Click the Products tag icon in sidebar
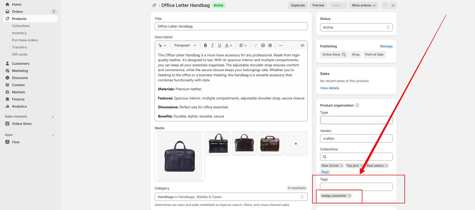This screenshot has width=475, height=210. click(x=7, y=19)
